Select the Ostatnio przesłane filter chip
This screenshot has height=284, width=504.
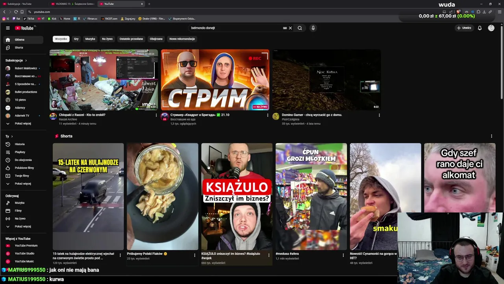tap(131, 39)
